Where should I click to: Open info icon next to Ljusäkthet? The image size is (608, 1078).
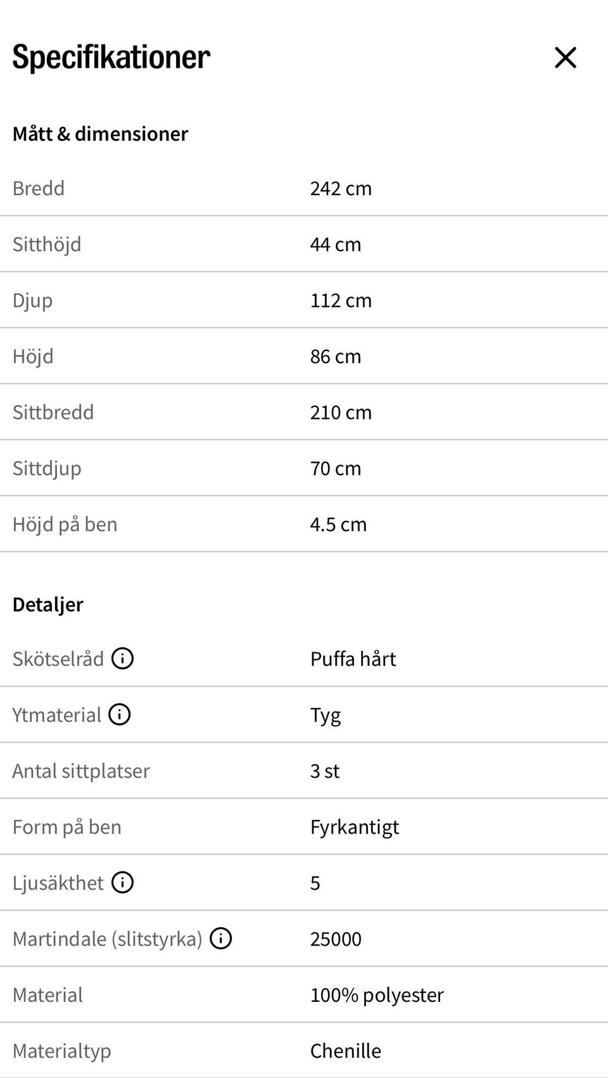pyautogui.click(x=122, y=882)
